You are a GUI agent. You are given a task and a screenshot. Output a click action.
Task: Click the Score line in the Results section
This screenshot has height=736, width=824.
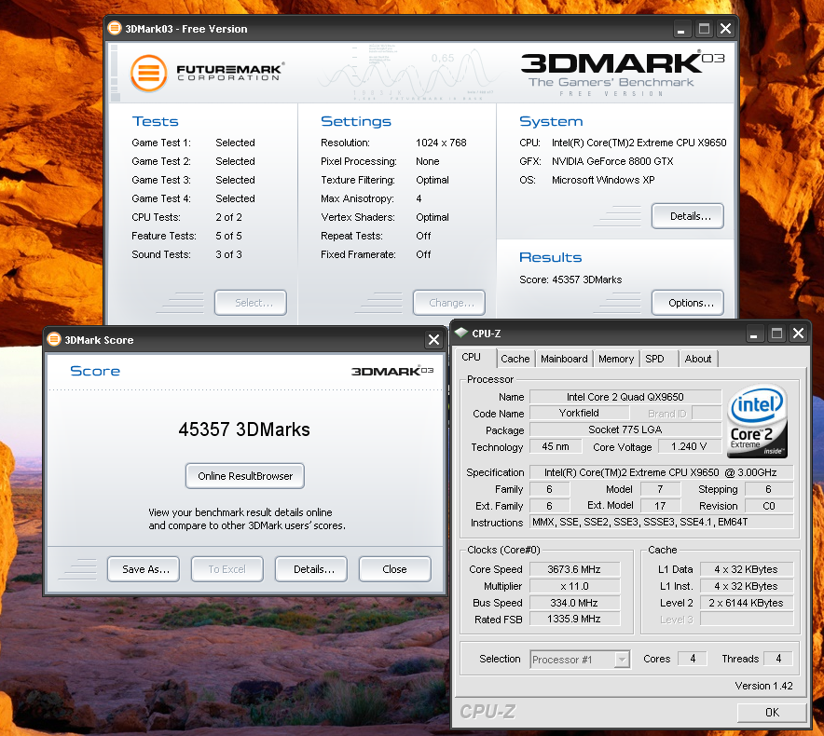[570, 279]
